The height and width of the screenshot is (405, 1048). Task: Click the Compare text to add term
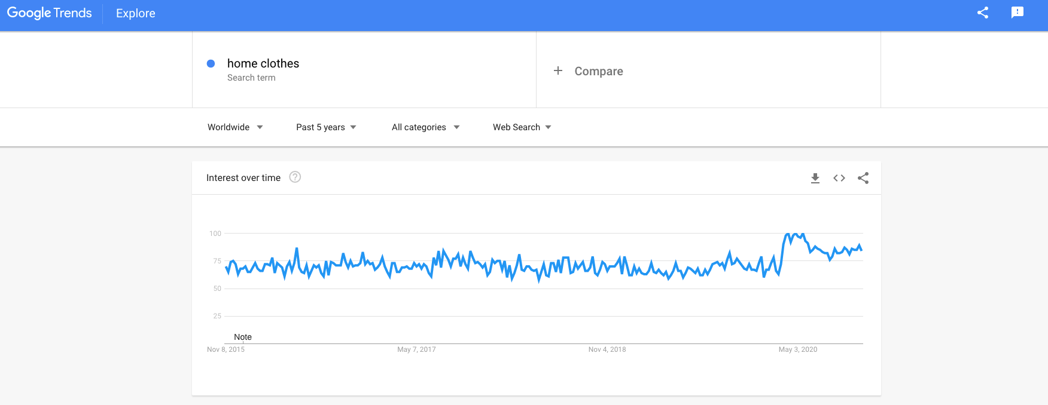pos(599,71)
